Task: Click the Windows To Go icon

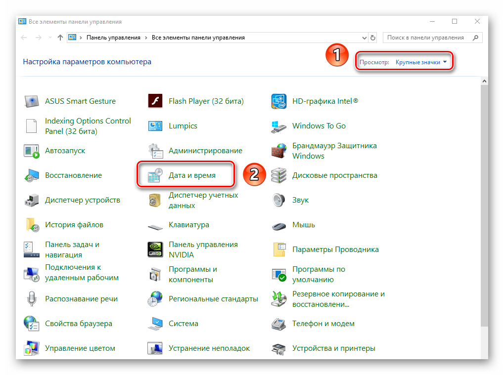Action: pyautogui.click(x=278, y=126)
